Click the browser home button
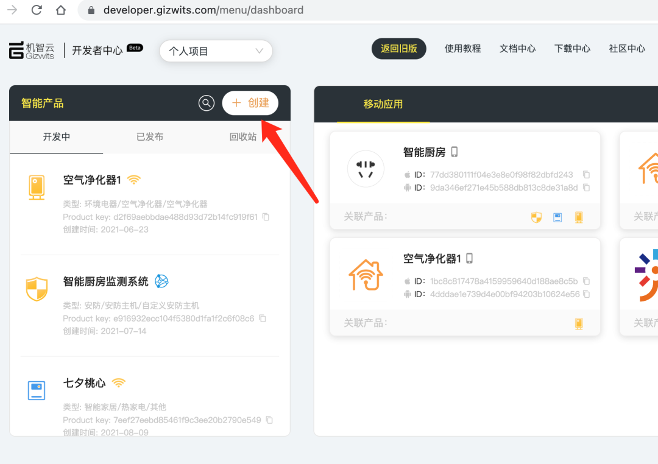This screenshot has width=658, height=464. click(x=60, y=10)
